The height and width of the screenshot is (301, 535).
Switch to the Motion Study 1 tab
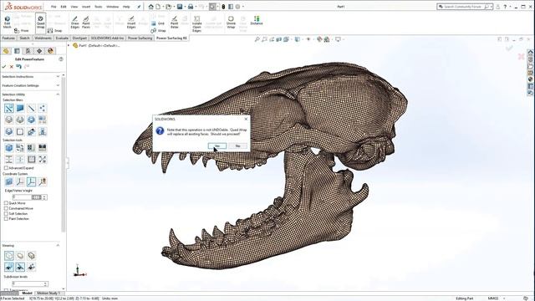48,293
